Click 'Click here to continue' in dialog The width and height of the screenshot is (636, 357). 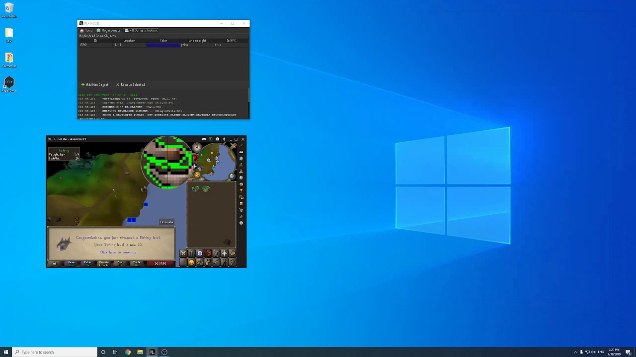coord(118,252)
